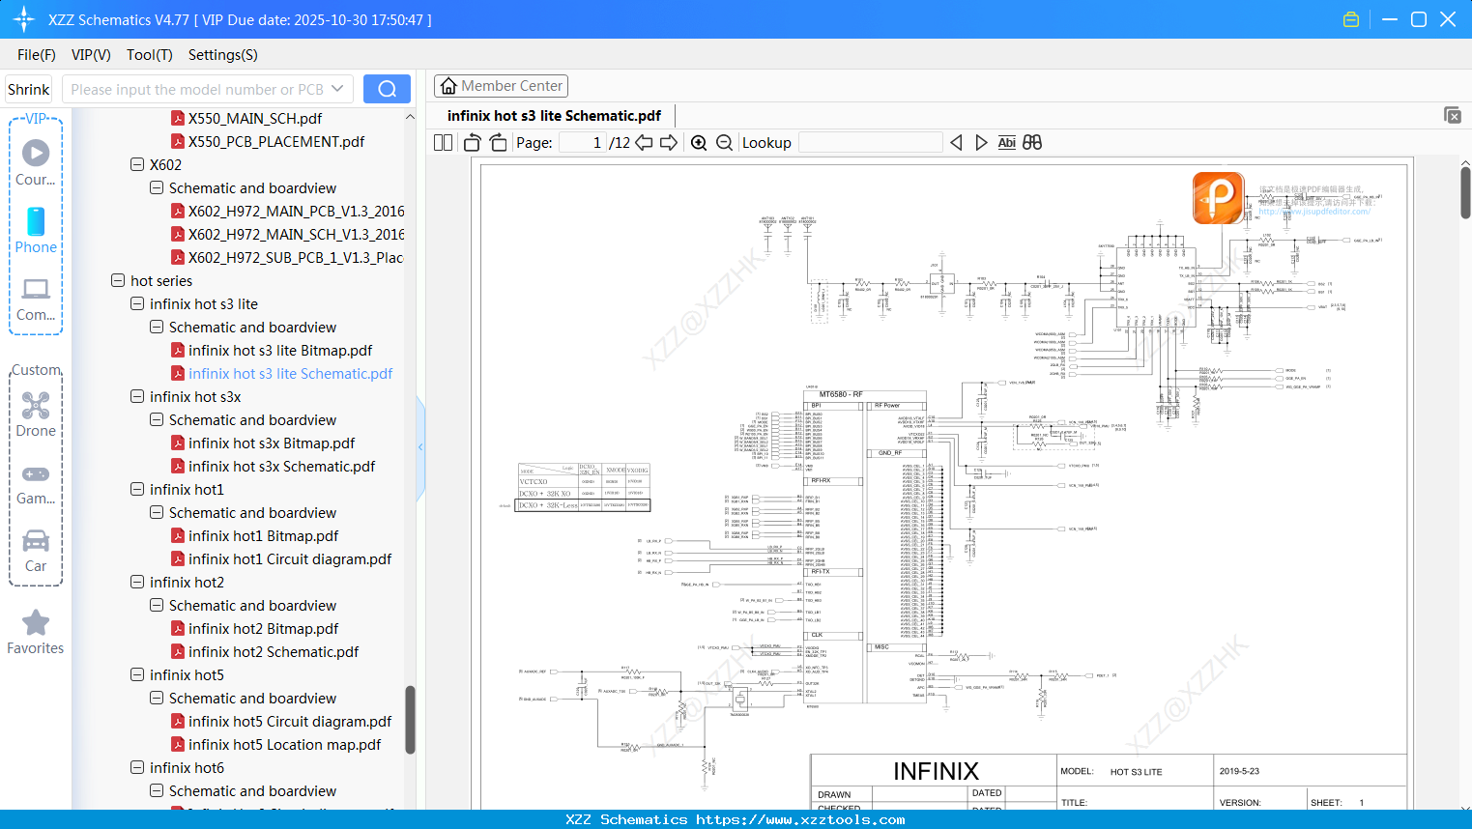
Task: Rotate the schematic page clockwise
Action: (497, 142)
